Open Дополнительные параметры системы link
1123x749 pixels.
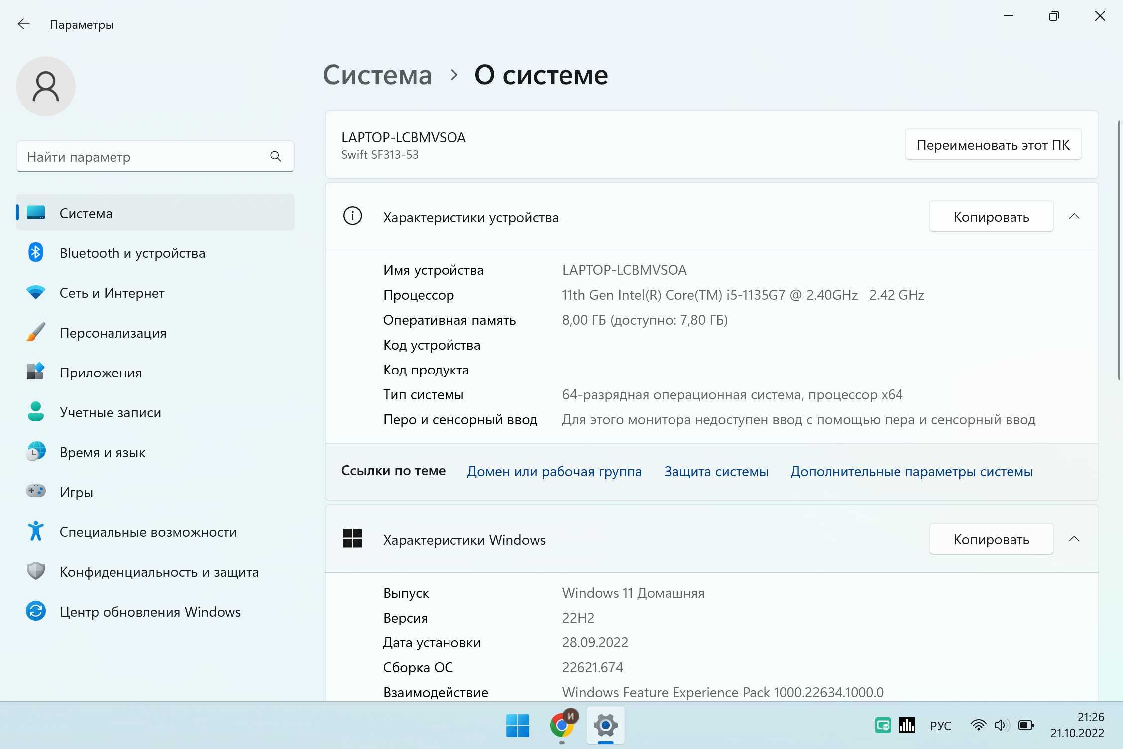coord(911,471)
